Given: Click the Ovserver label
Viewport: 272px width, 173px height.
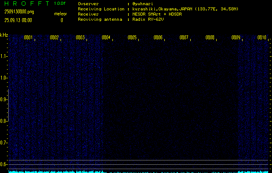Looking at the screenshot, I should [x=88, y=4].
